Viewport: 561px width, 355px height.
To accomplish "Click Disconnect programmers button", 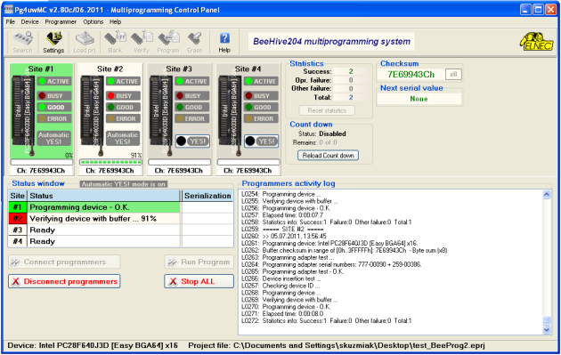I will click(x=64, y=281).
